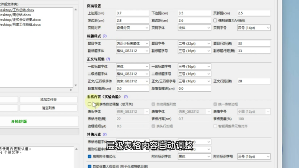Click 题目行距(磅) field
This screenshot has width=299, height=168.
254,44
